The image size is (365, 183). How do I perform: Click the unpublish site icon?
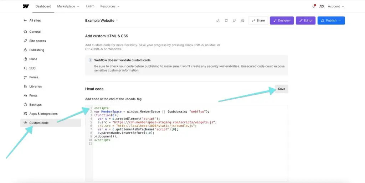pos(242,20)
